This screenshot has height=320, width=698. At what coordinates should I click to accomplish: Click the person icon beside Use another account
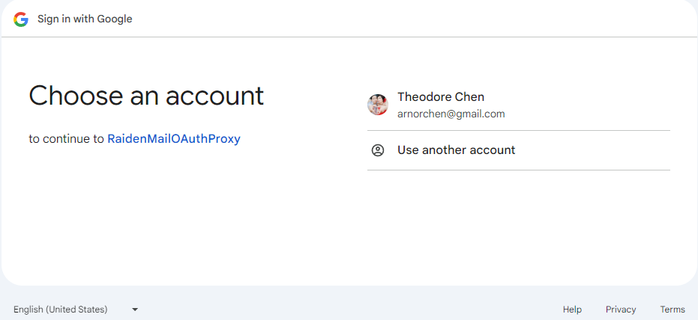(378, 150)
